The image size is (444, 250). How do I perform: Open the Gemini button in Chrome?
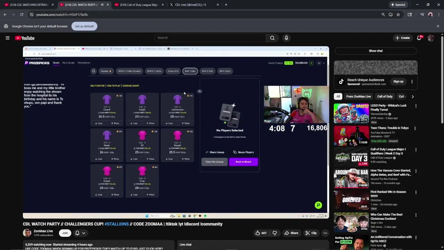(x=398, y=5)
